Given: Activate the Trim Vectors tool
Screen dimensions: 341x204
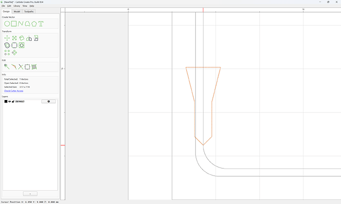Looking at the screenshot, I should (21, 67).
